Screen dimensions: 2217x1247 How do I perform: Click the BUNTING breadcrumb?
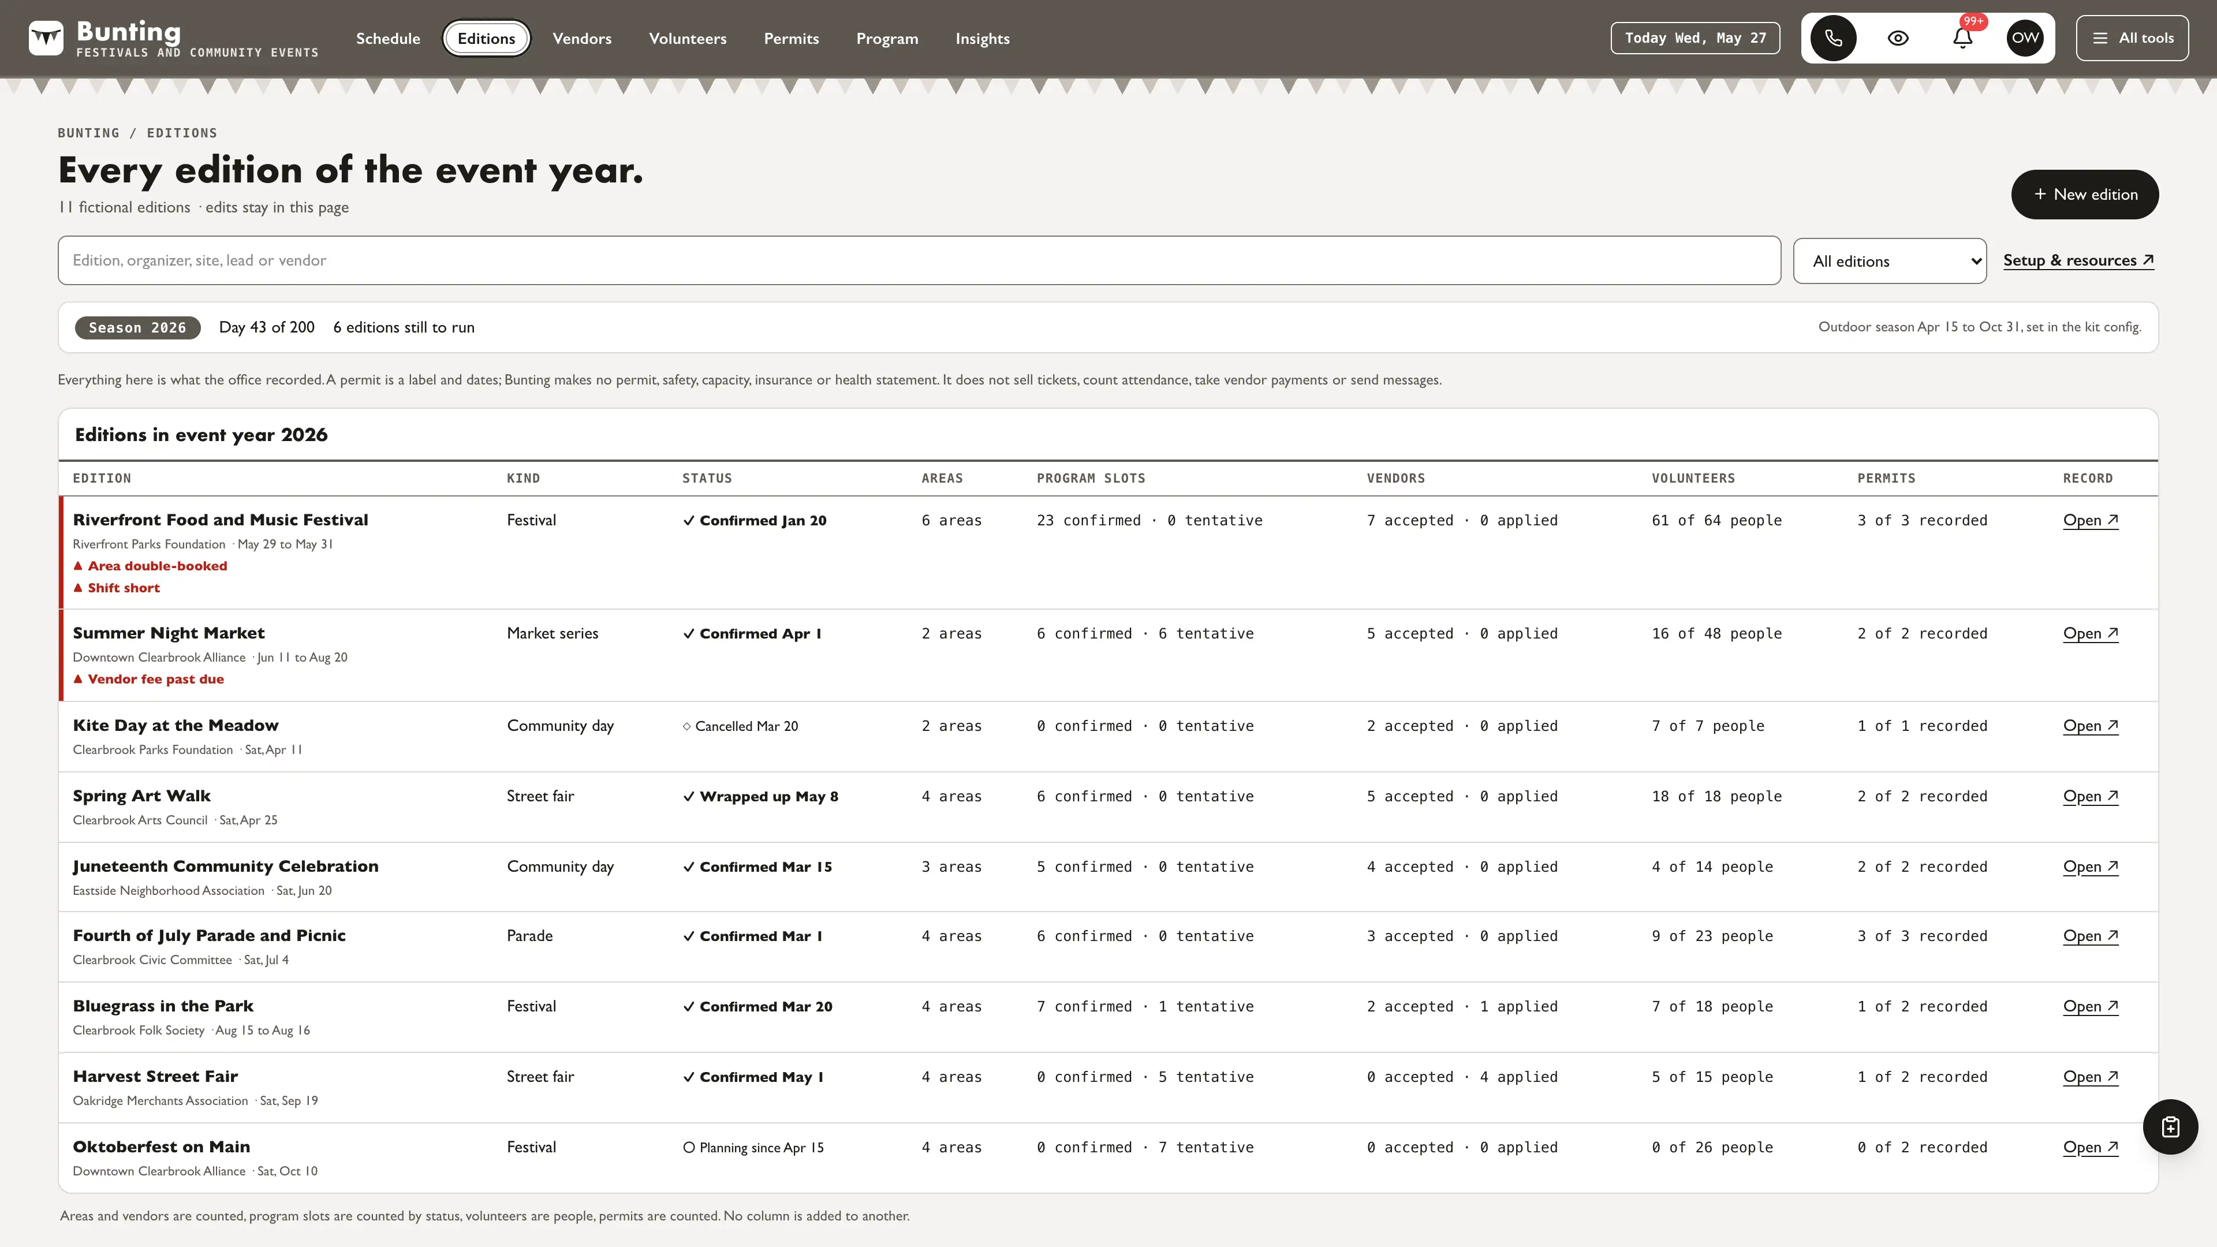pos(89,133)
